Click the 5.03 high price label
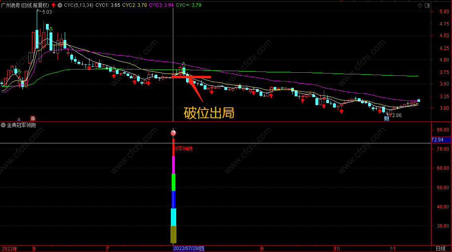This screenshot has height=252, width=452. 47,12
